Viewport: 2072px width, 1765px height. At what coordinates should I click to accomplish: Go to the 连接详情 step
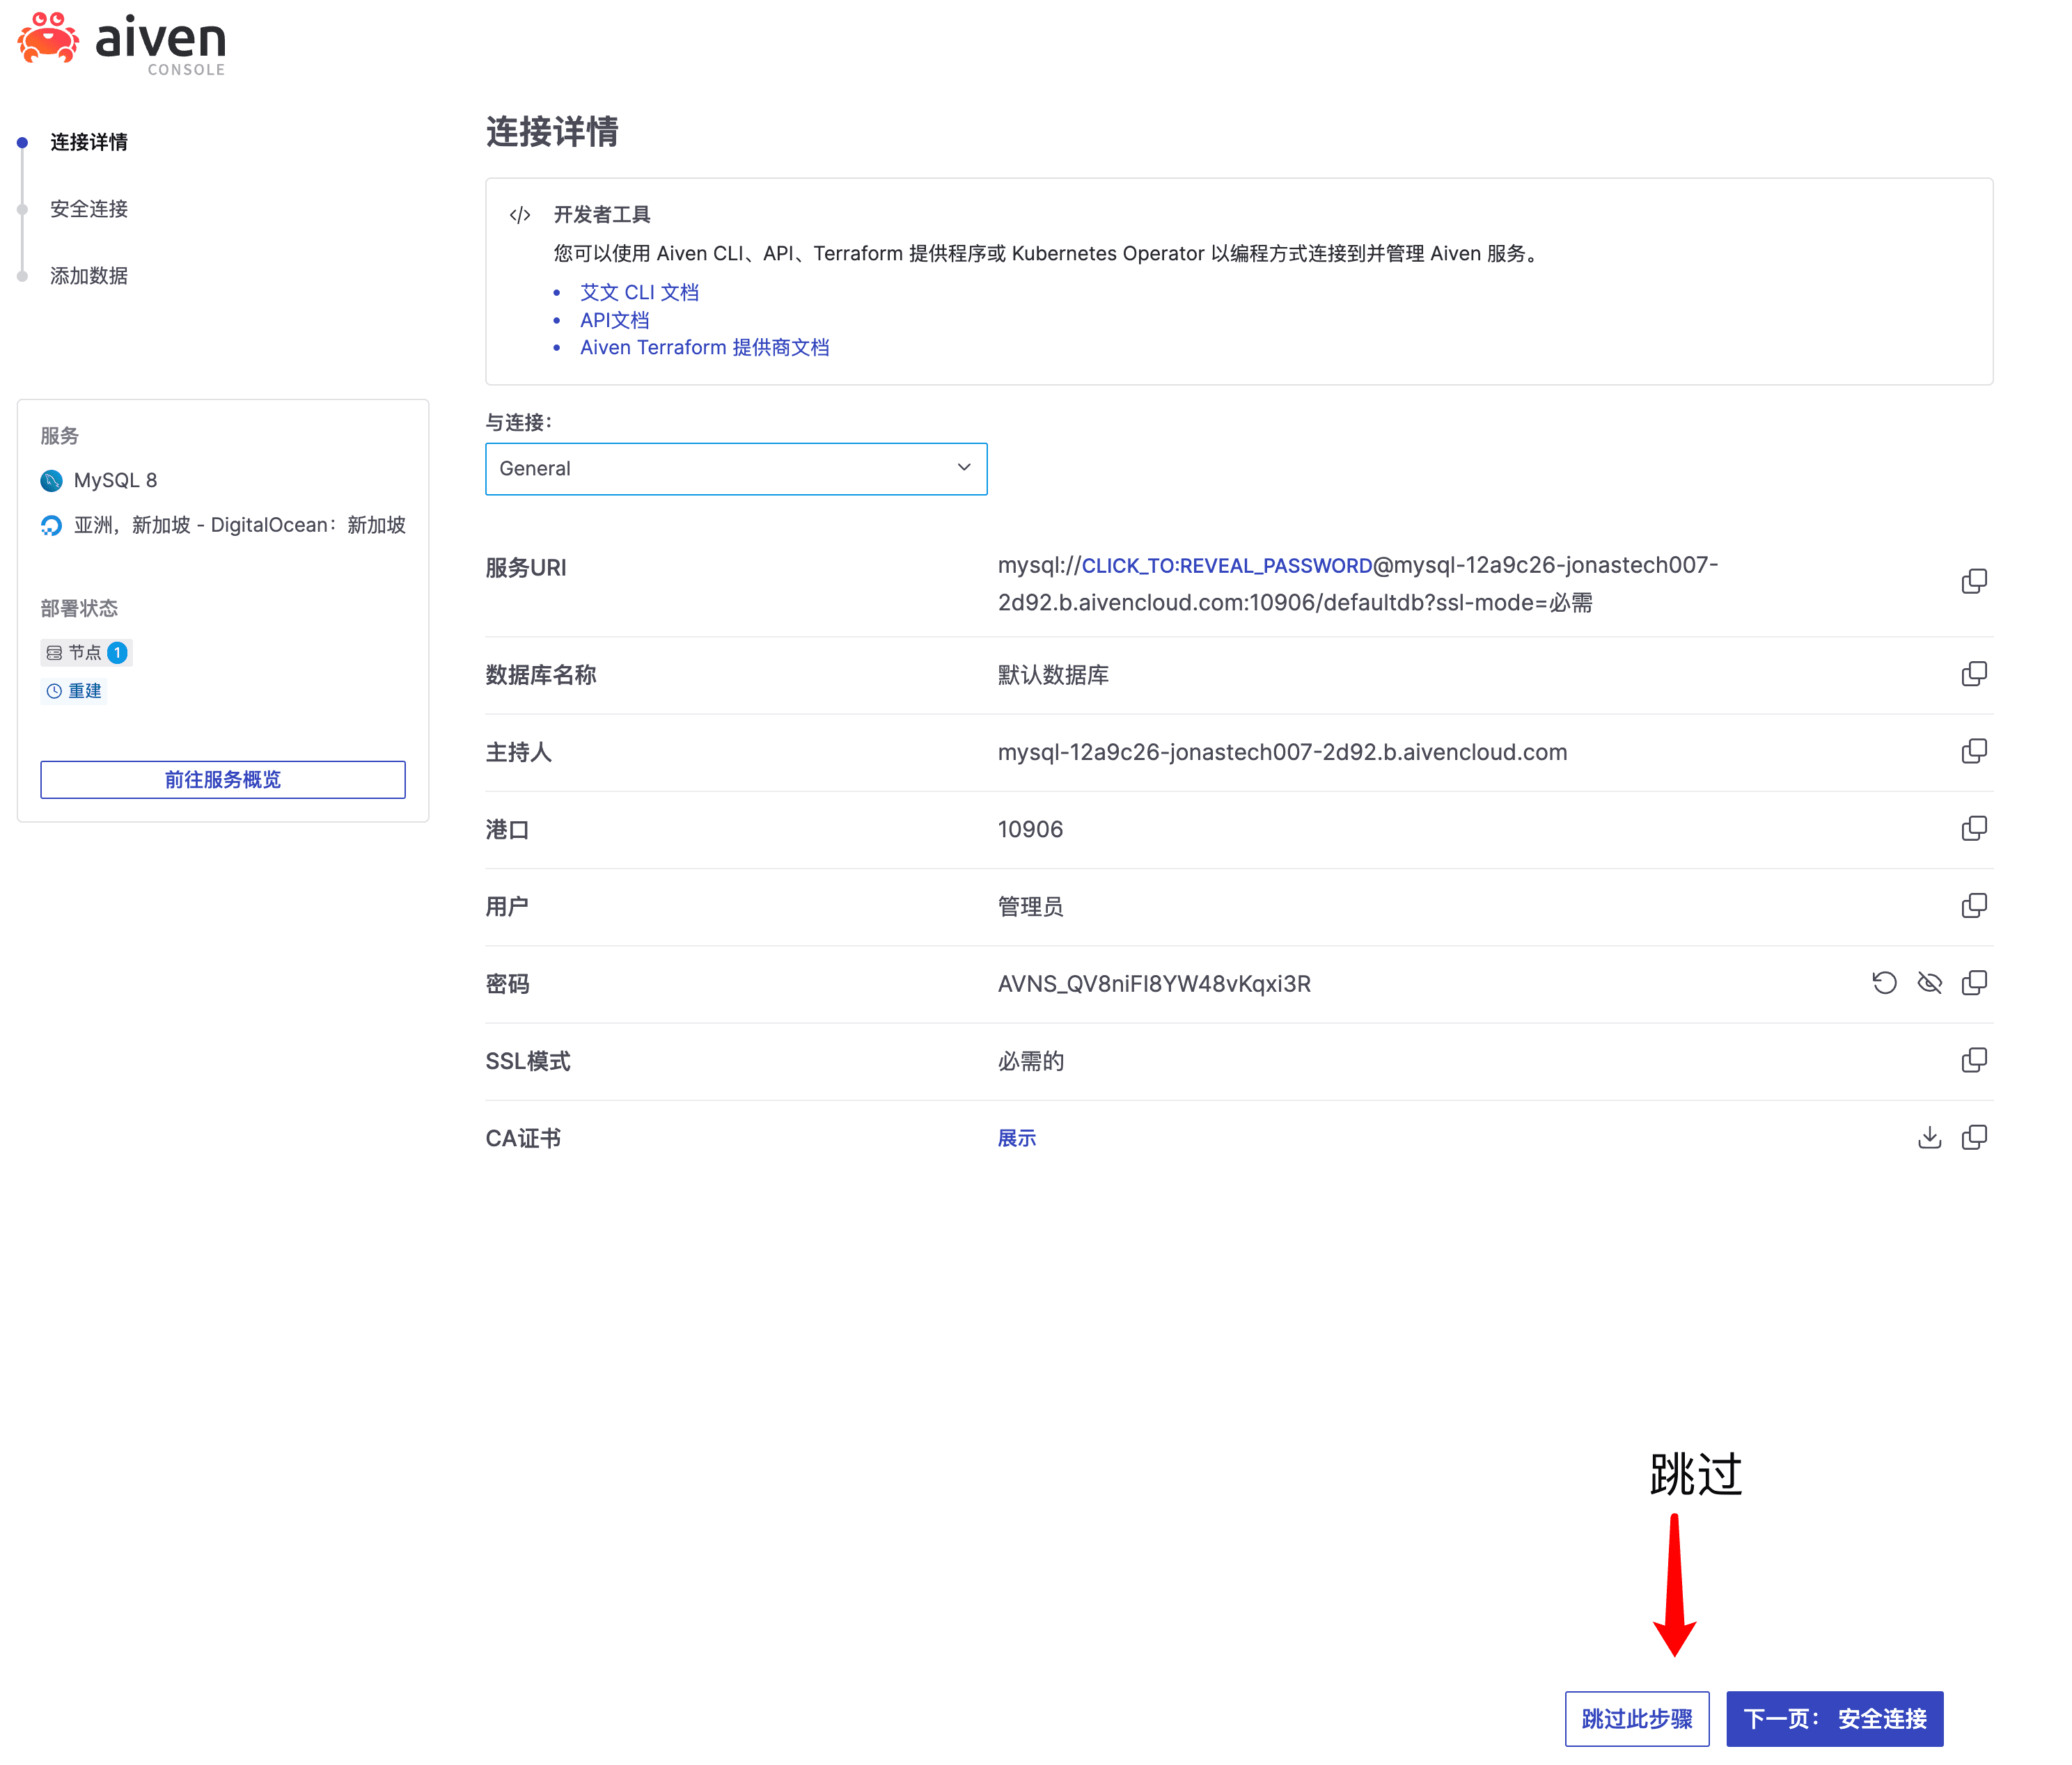click(x=89, y=142)
